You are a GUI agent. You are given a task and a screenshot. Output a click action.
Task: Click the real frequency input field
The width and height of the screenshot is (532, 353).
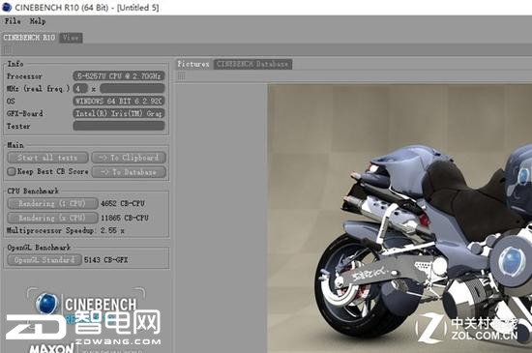(133, 89)
